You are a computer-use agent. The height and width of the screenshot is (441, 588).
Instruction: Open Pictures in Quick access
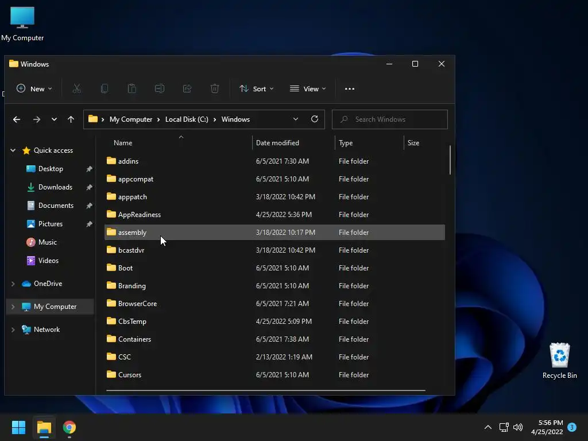coord(51,224)
